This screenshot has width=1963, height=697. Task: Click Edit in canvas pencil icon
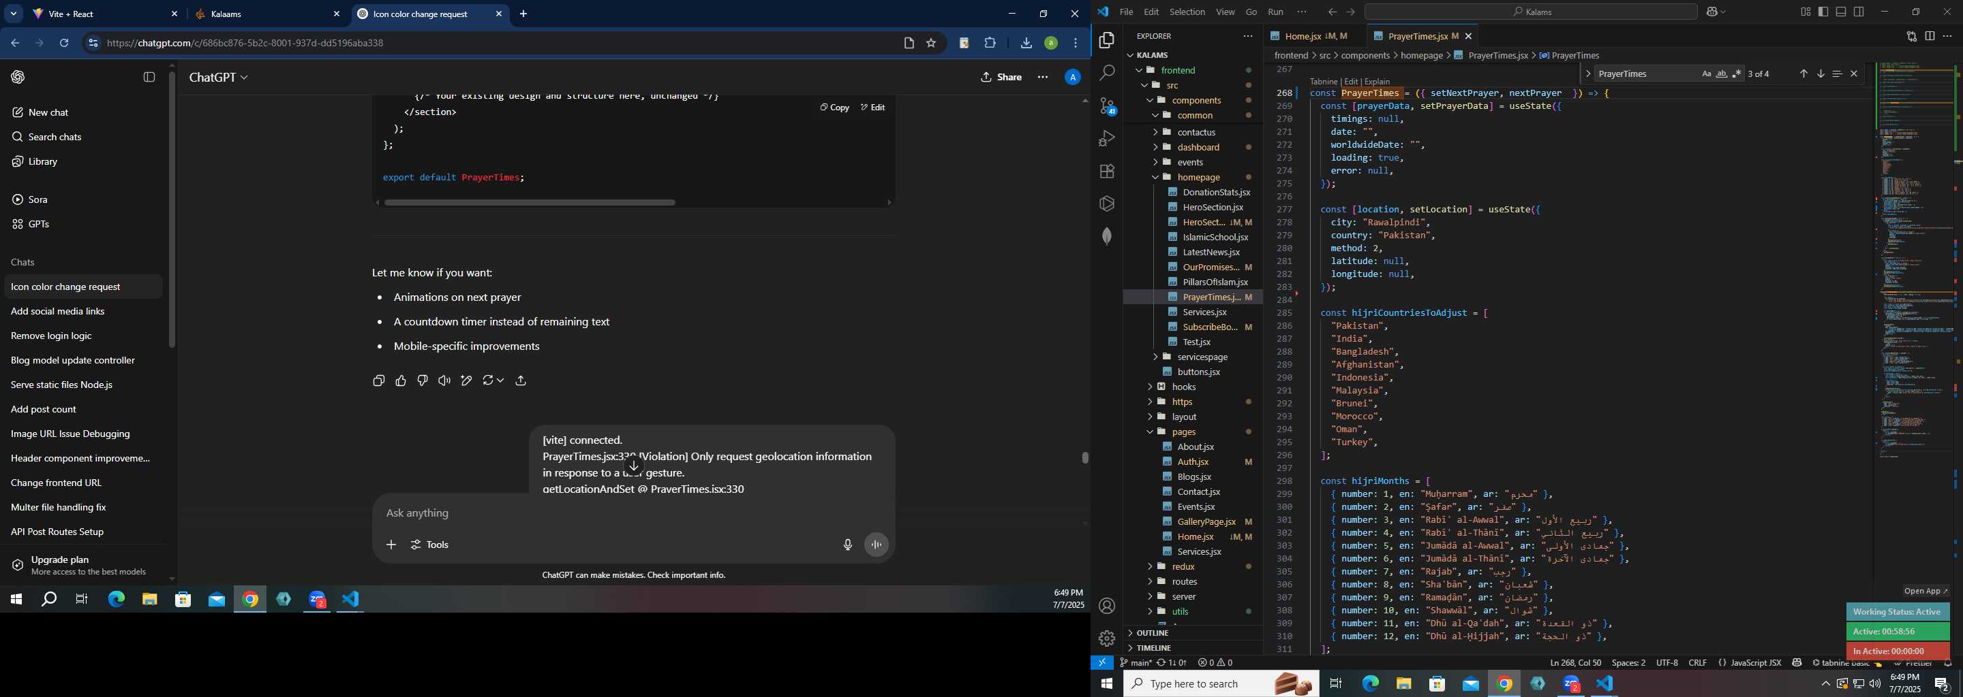(x=466, y=380)
